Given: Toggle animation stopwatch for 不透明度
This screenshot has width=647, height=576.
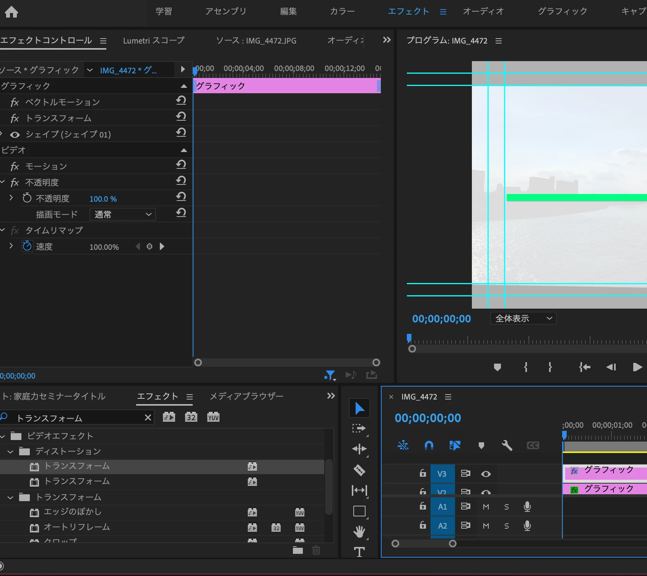Looking at the screenshot, I should pos(27,198).
